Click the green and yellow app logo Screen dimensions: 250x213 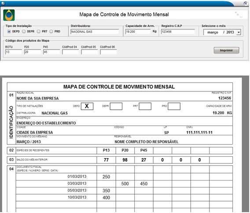point(9,15)
